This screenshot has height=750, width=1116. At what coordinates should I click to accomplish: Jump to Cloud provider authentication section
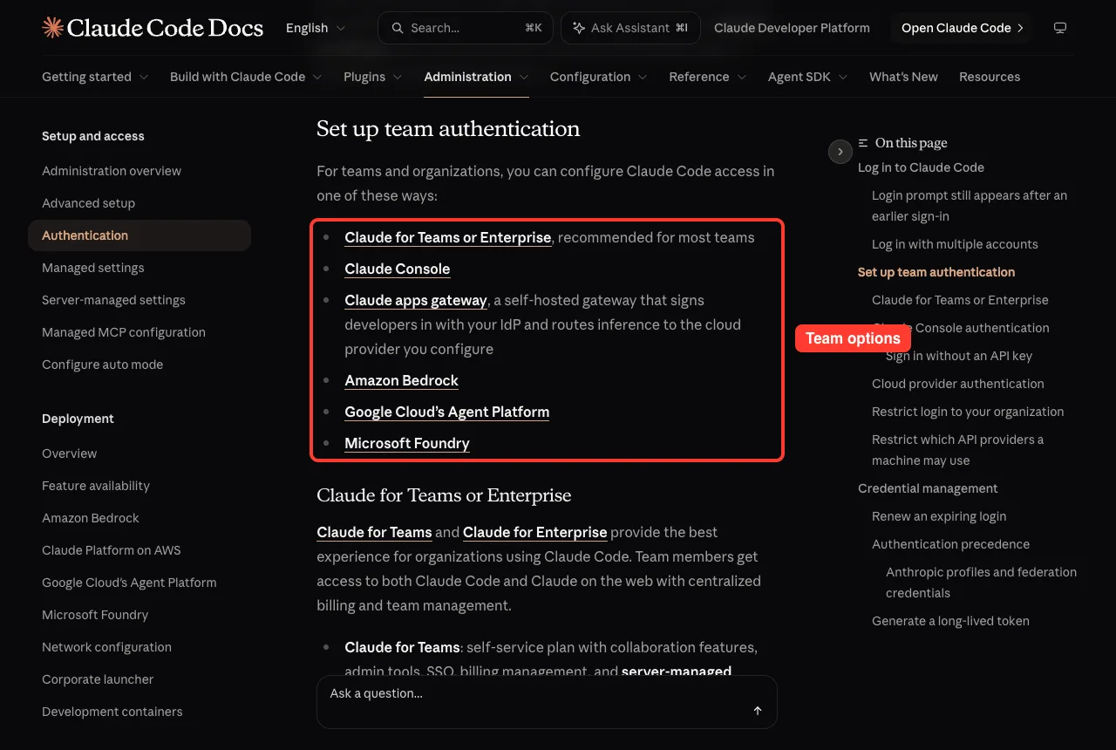pyautogui.click(x=957, y=384)
